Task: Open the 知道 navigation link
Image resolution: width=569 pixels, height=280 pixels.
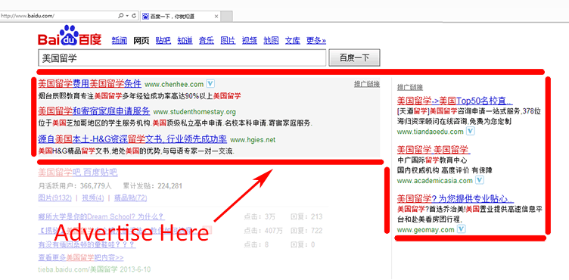Action: click(x=185, y=40)
